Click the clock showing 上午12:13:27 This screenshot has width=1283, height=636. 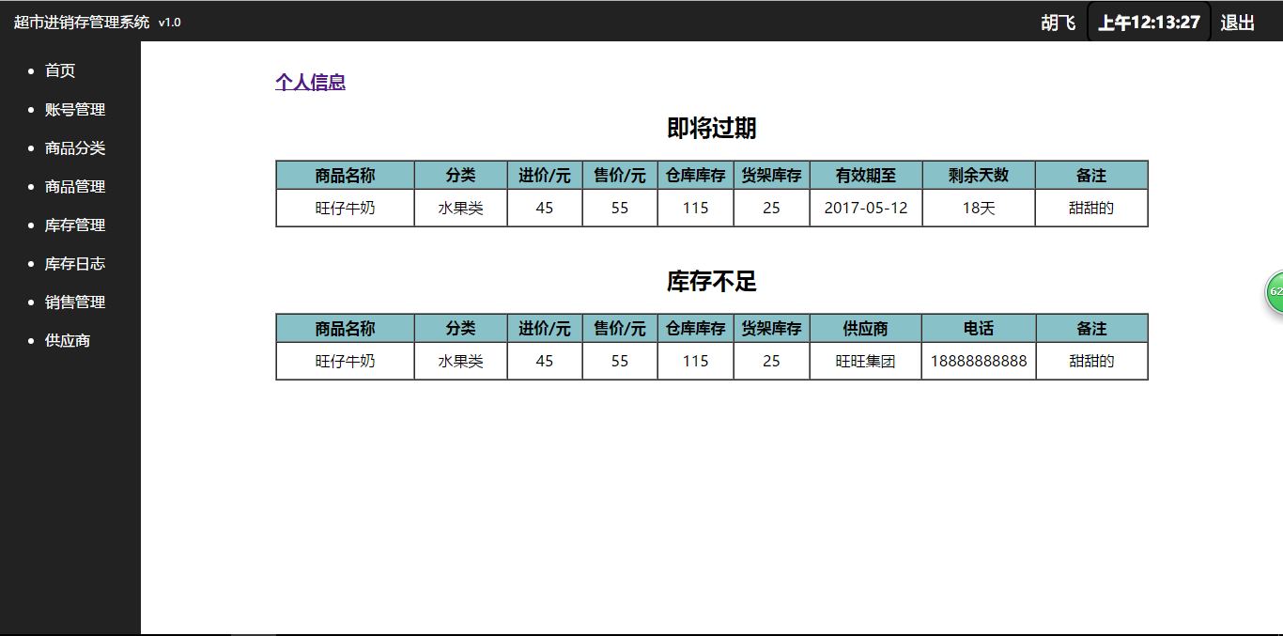(1149, 23)
